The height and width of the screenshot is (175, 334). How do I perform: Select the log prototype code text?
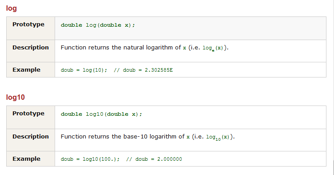point(98,25)
